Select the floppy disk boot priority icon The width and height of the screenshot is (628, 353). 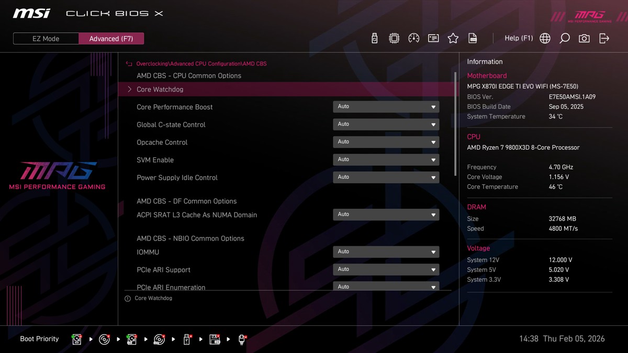click(x=215, y=339)
